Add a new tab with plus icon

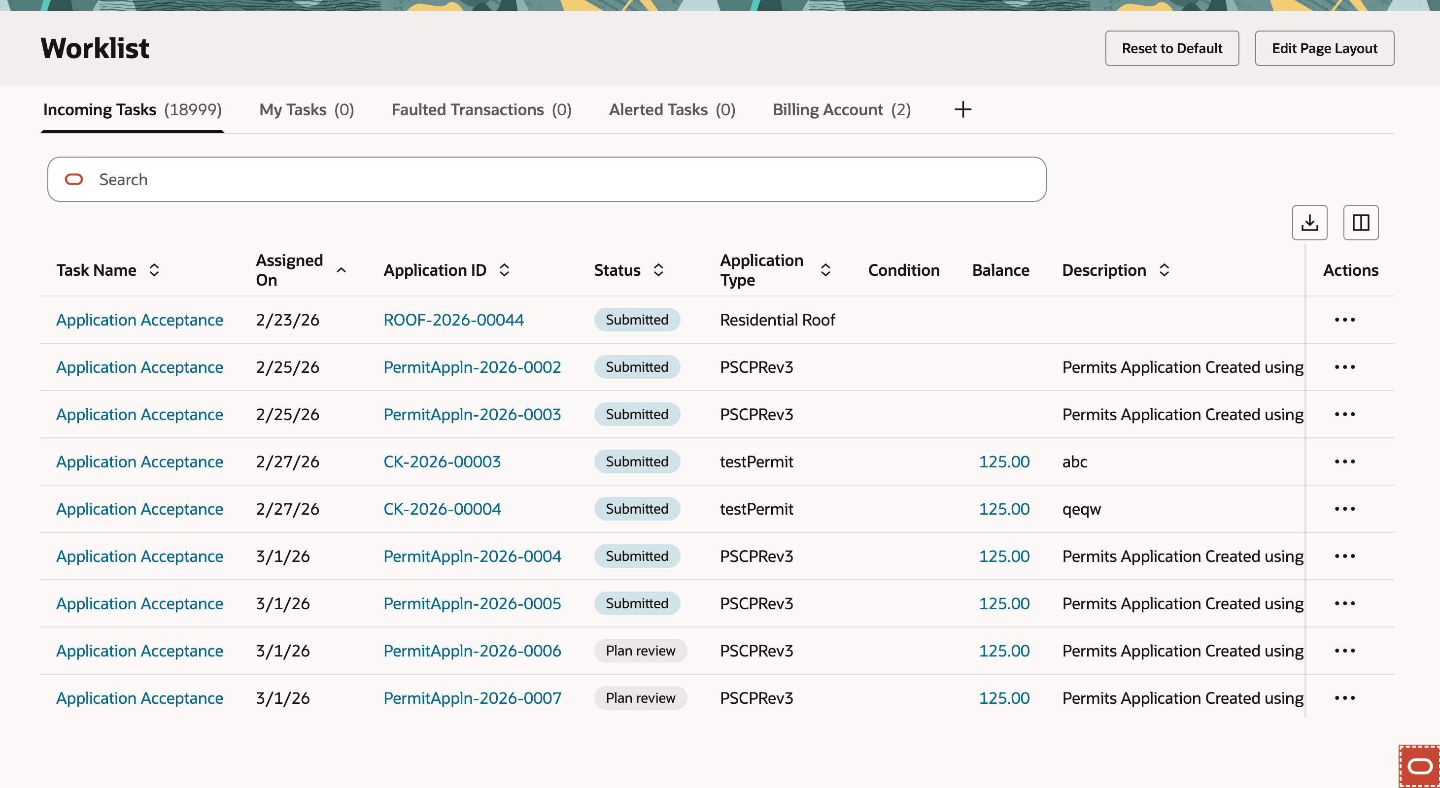[x=962, y=109]
